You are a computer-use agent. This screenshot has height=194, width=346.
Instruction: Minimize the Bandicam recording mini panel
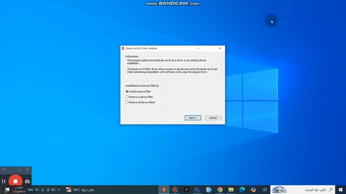(x=19, y=170)
